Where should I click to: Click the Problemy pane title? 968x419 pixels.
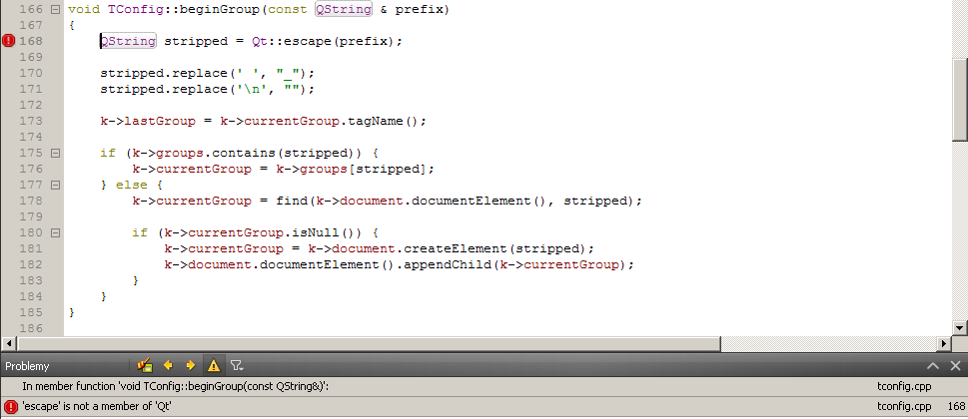[27, 366]
